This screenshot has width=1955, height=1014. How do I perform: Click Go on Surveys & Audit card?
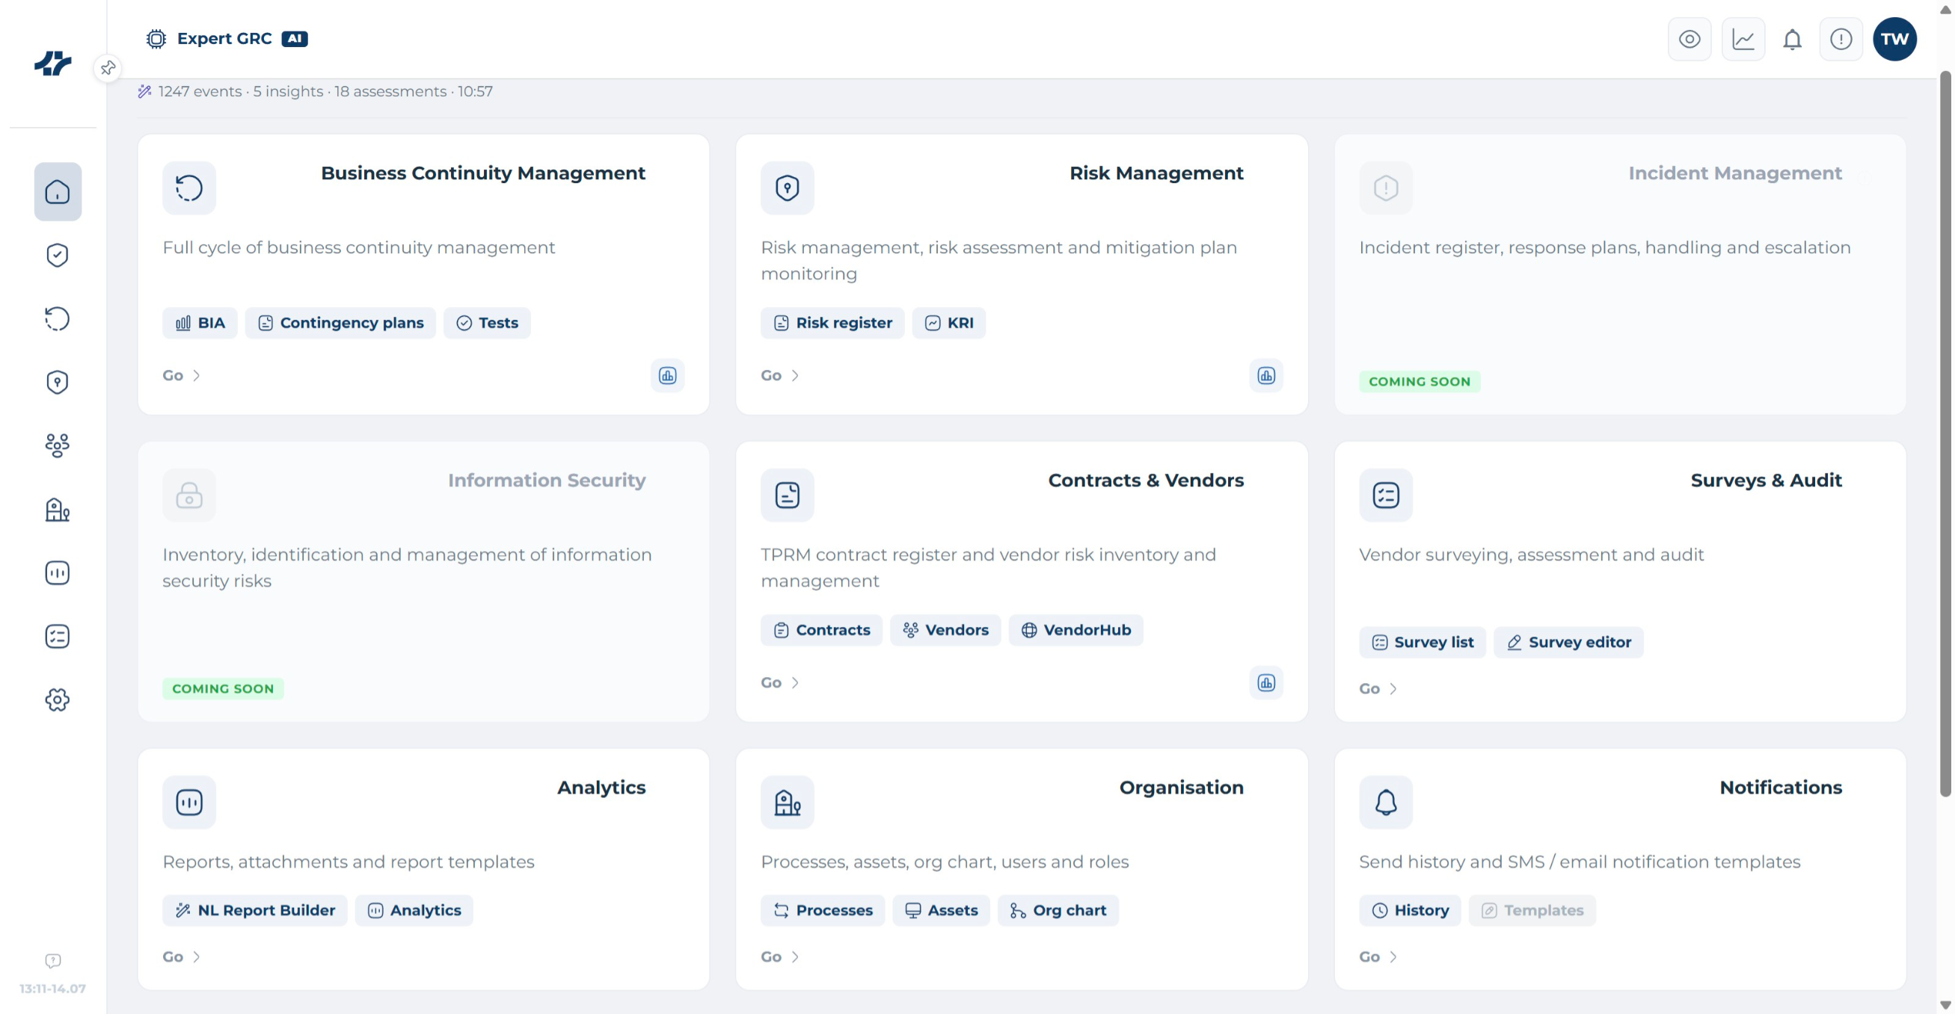pyautogui.click(x=1378, y=689)
